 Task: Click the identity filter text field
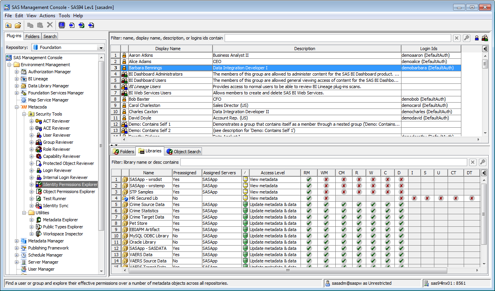(338, 38)
